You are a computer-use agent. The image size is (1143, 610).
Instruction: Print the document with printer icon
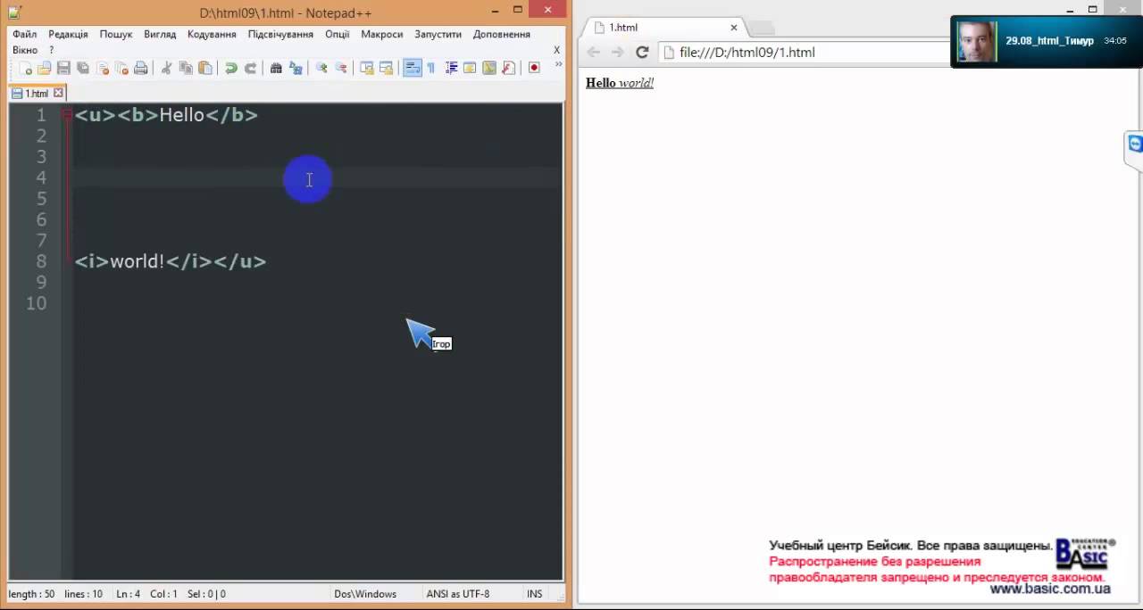141,68
